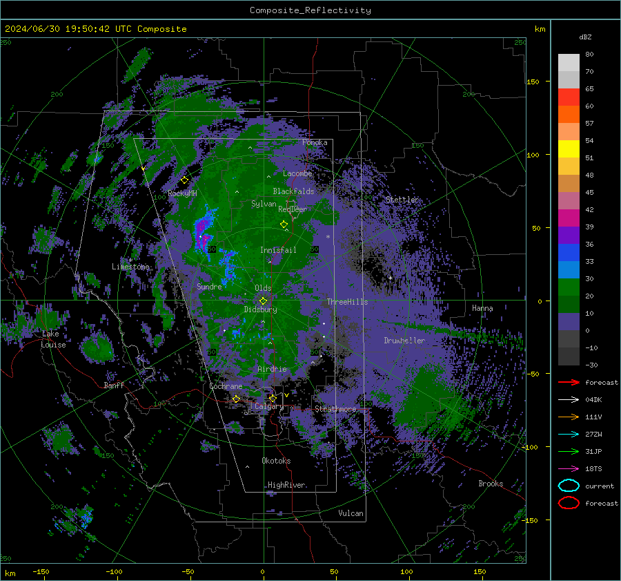Click the yellow diamond marker above Calgary
This screenshot has height=581, width=621.
(x=273, y=398)
